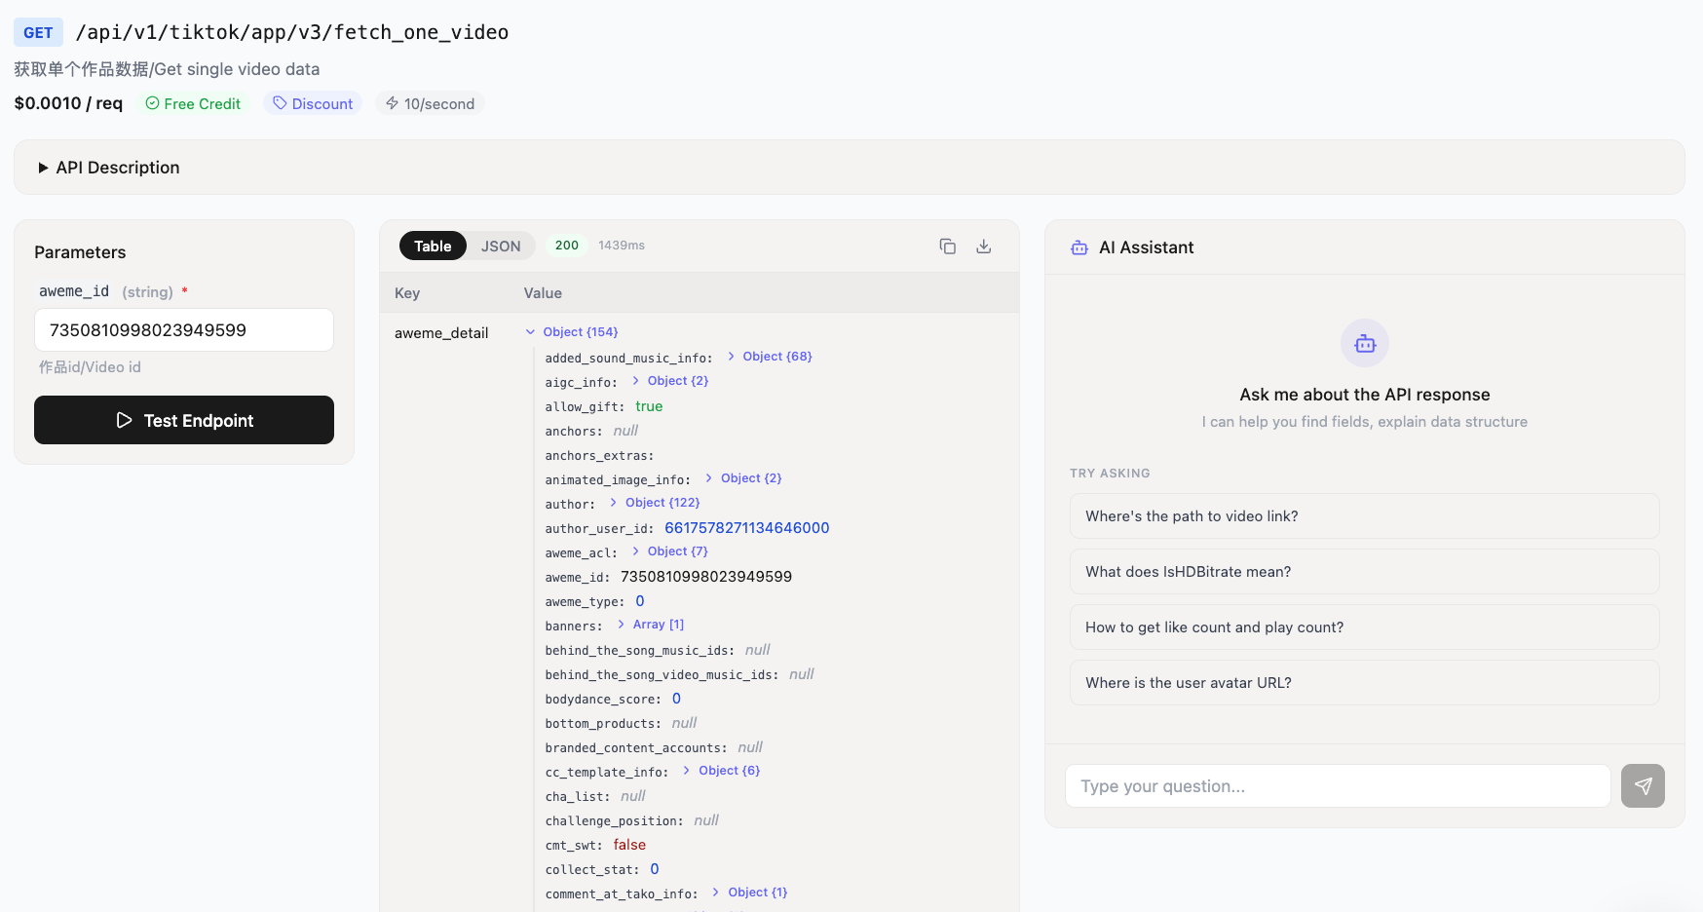Expand the author Object {122} field
The width and height of the screenshot is (1703, 912).
[x=612, y=502]
